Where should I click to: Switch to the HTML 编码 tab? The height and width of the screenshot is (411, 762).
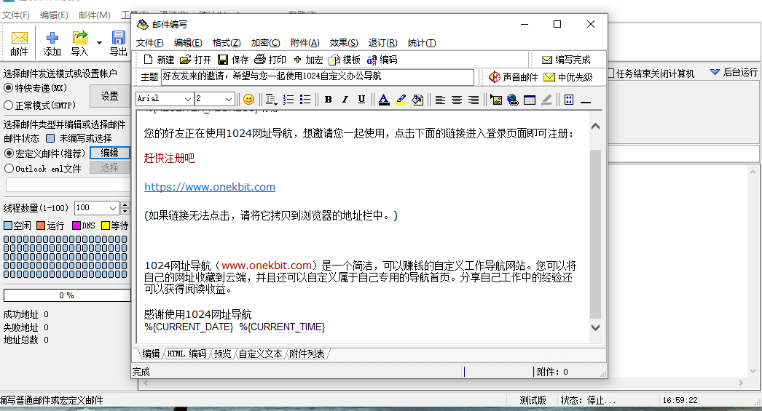point(186,354)
